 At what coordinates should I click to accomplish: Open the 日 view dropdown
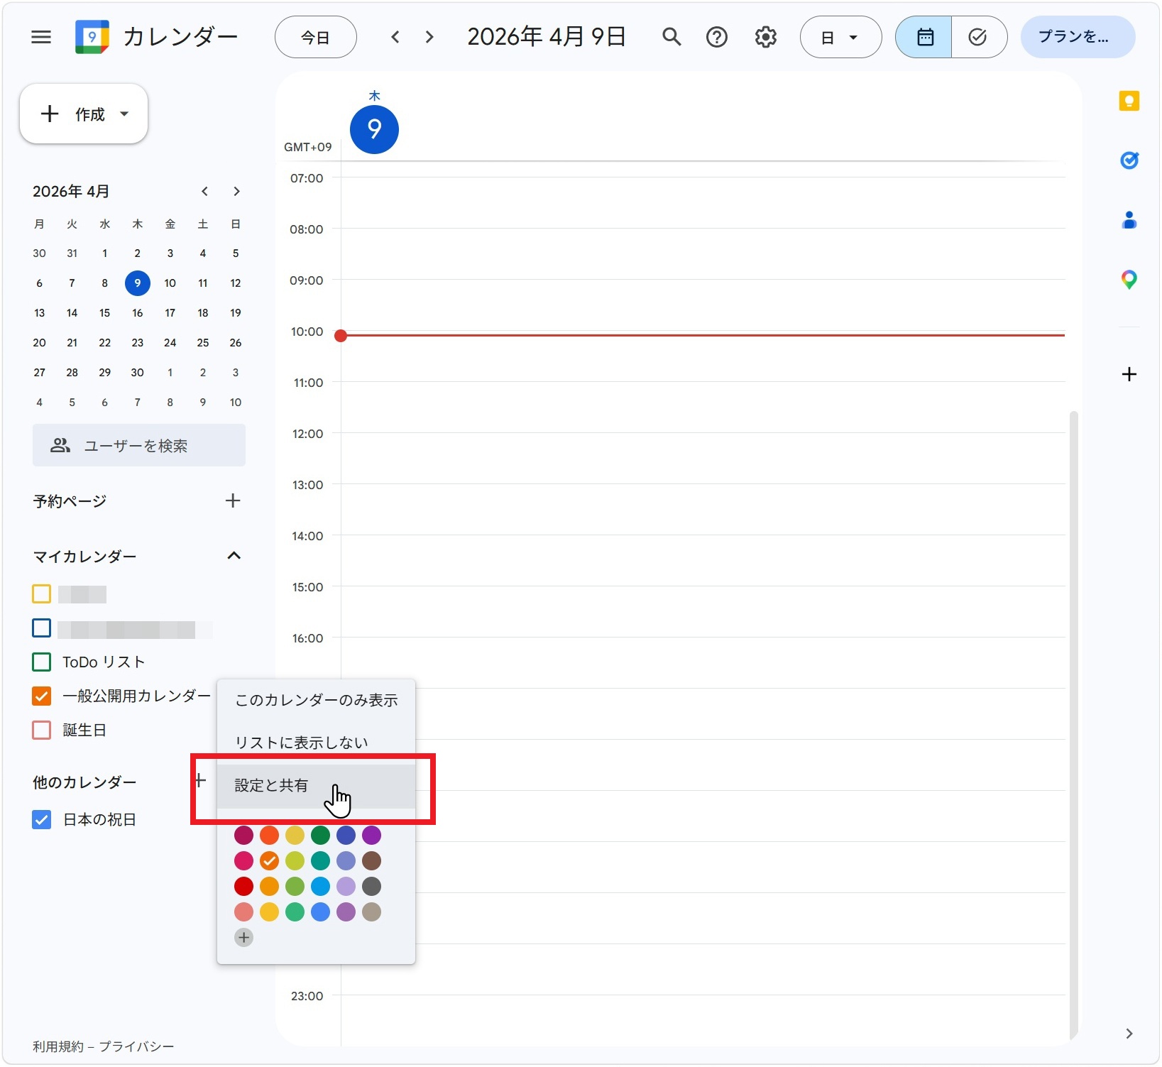pos(840,37)
